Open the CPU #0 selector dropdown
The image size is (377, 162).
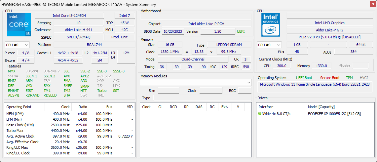pos(17,45)
